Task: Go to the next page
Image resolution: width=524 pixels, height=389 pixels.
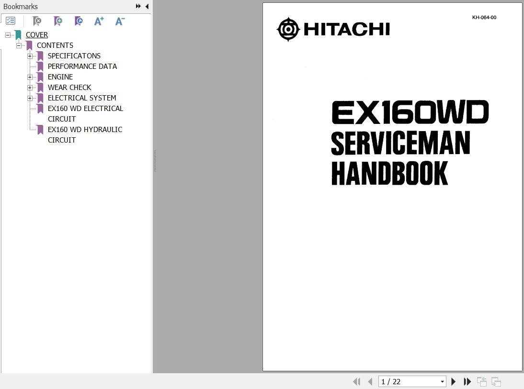Action: point(454,381)
